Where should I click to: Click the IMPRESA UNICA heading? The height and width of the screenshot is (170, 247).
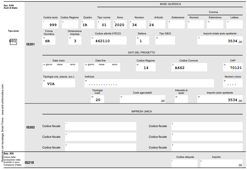pos(142,111)
